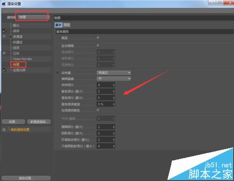Viewport: 234px width, 181px height.
Task: Open the 采样品质 sampling quality dropdown
Action: [114, 79]
